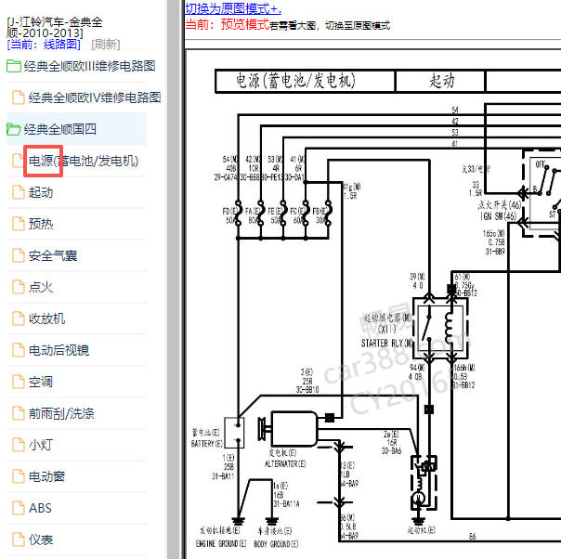Click the 切换为原图模式 link
This screenshot has width=561, height=559.
[233, 8]
